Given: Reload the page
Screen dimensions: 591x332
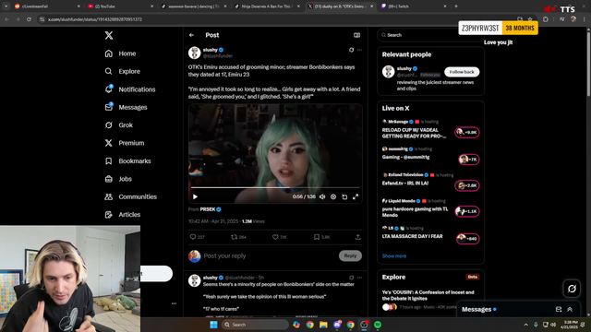Looking at the screenshot, I should [x=29, y=19].
